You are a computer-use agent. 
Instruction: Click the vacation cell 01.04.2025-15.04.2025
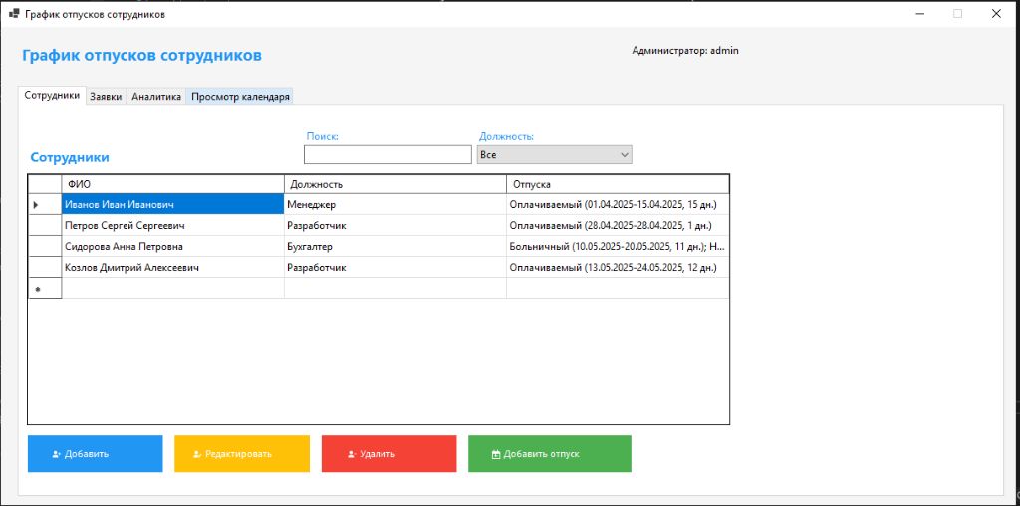[618, 204]
